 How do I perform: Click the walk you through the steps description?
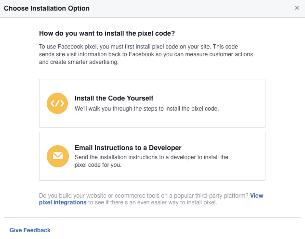[146, 109]
